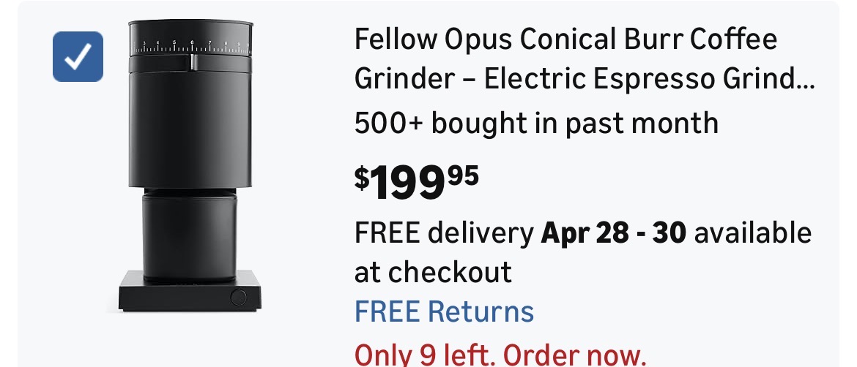The image size is (857, 367).
Task: Click the "FREE delivery" text
Action: 444,234
